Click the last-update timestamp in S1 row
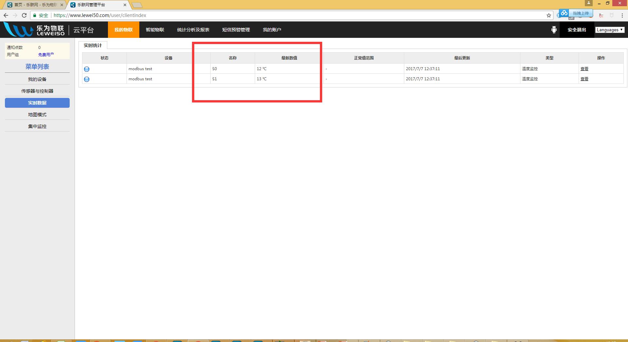 [423, 79]
